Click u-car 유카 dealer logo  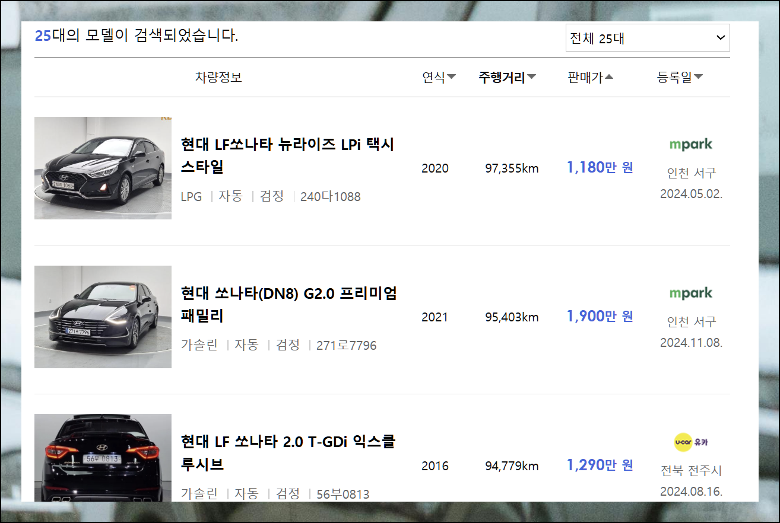point(691,442)
